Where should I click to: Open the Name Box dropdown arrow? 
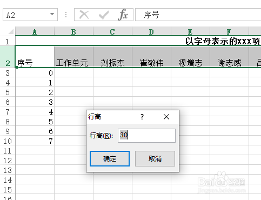coord(52,14)
